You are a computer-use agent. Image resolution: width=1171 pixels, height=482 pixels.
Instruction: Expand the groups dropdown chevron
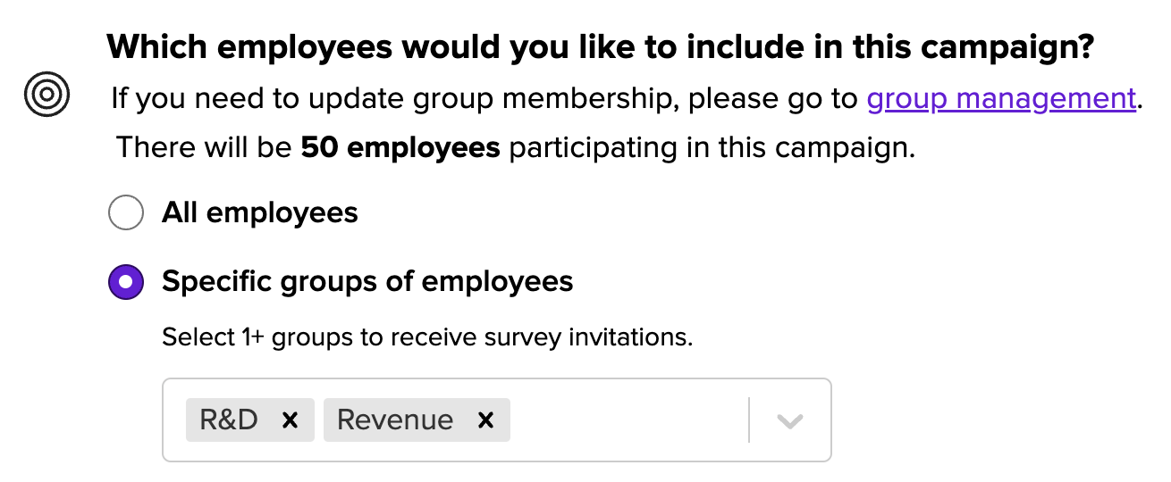click(x=789, y=420)
